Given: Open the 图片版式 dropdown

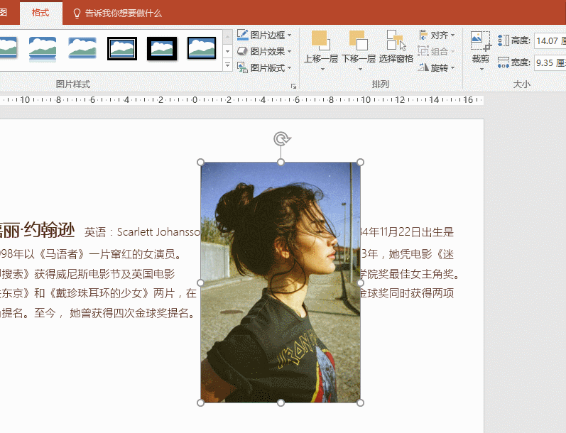Looking at the screenshot, I should [x=264, y=67].
